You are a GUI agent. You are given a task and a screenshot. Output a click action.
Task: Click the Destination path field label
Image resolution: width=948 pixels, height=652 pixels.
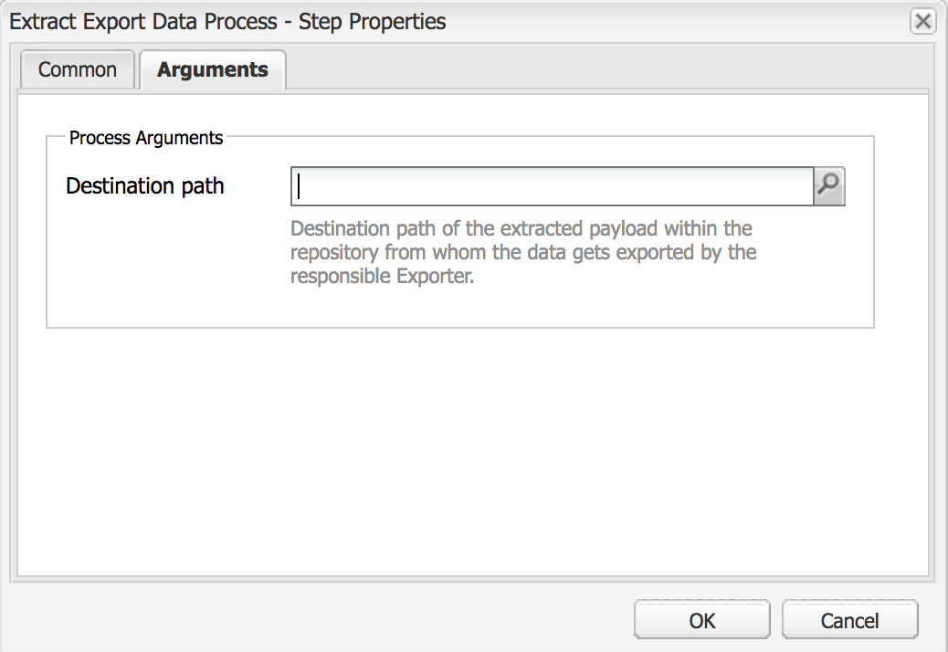click(145, 186)
